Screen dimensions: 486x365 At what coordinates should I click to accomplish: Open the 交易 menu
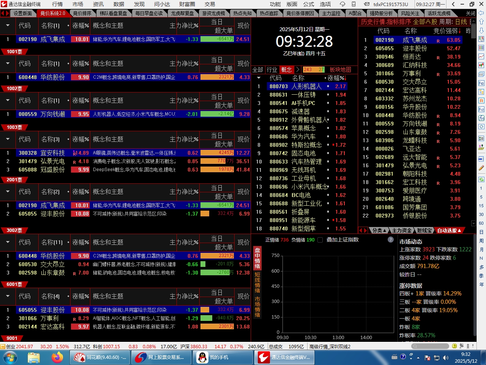coord(210,4)
